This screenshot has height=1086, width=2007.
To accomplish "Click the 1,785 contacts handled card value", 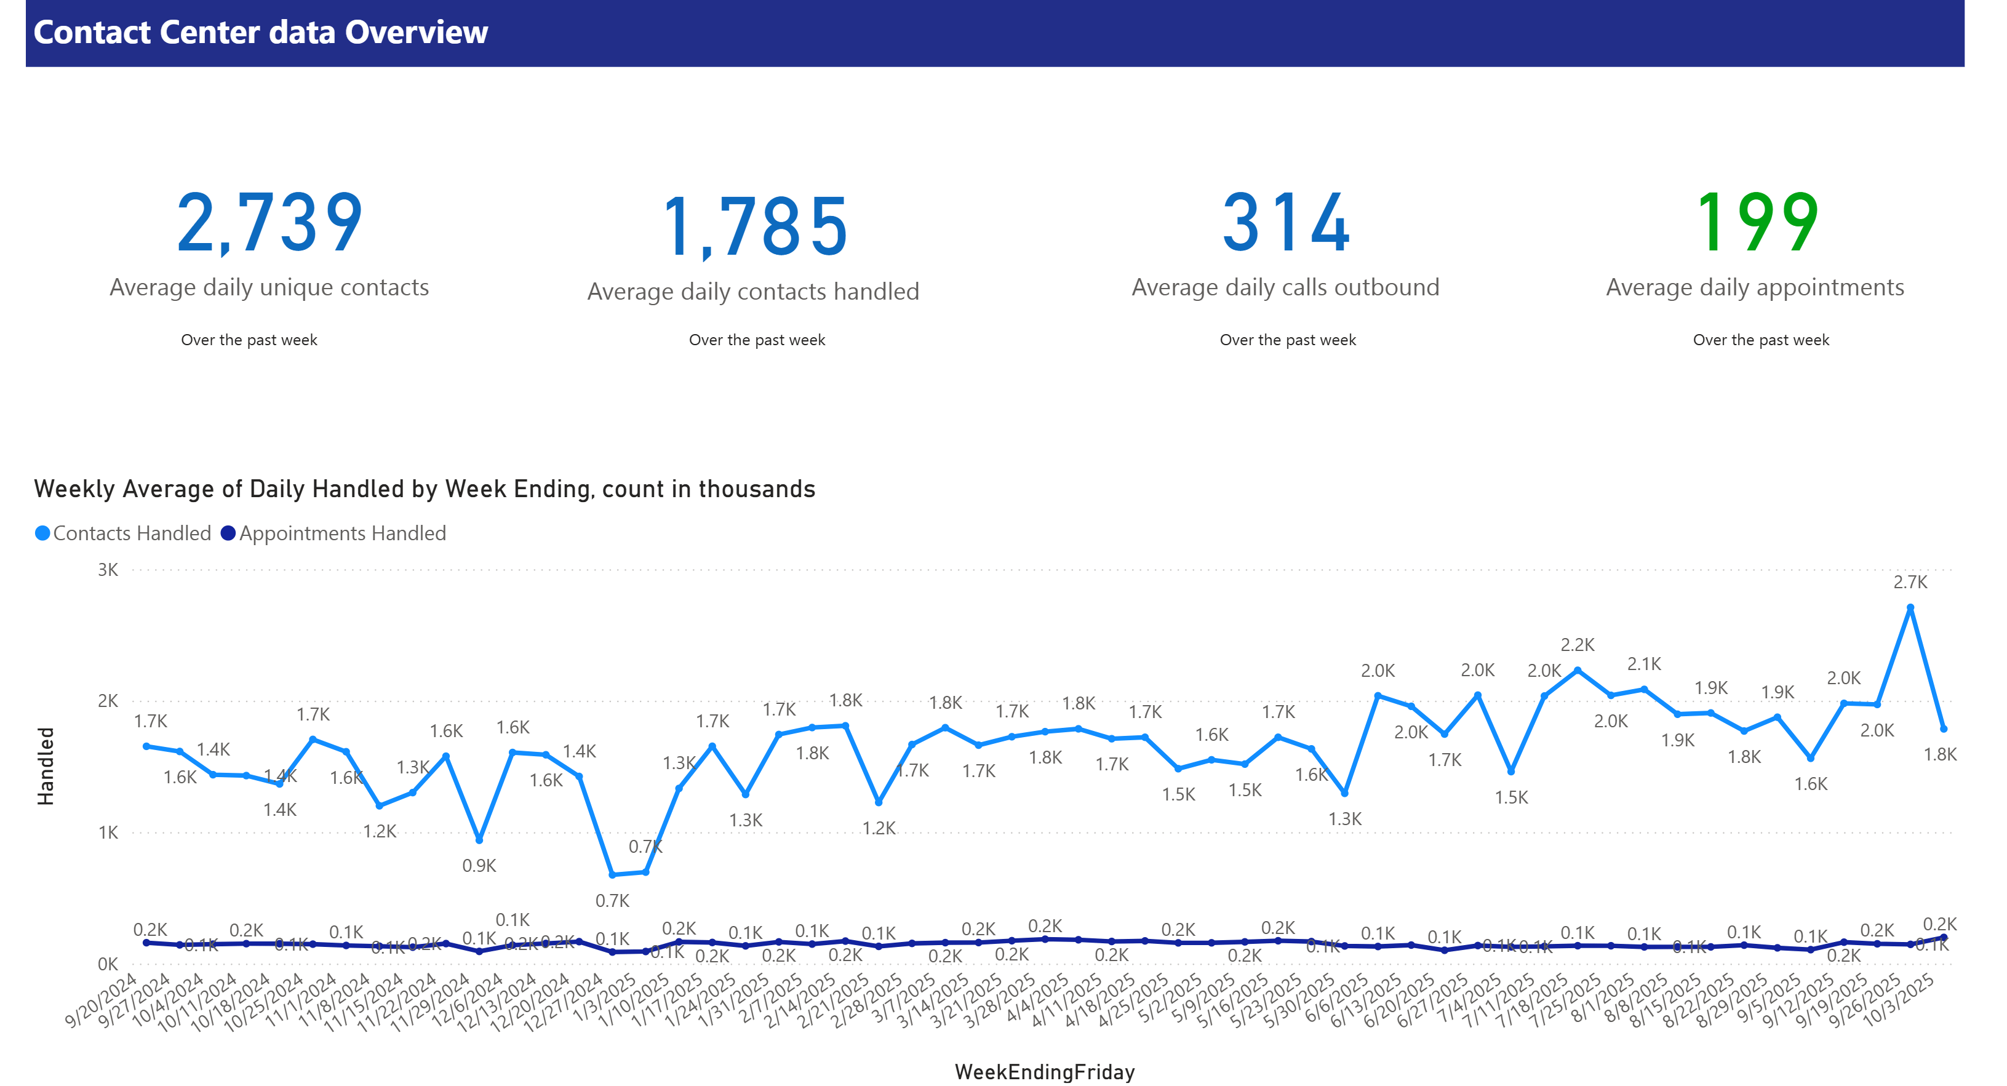I will (754, 228).
